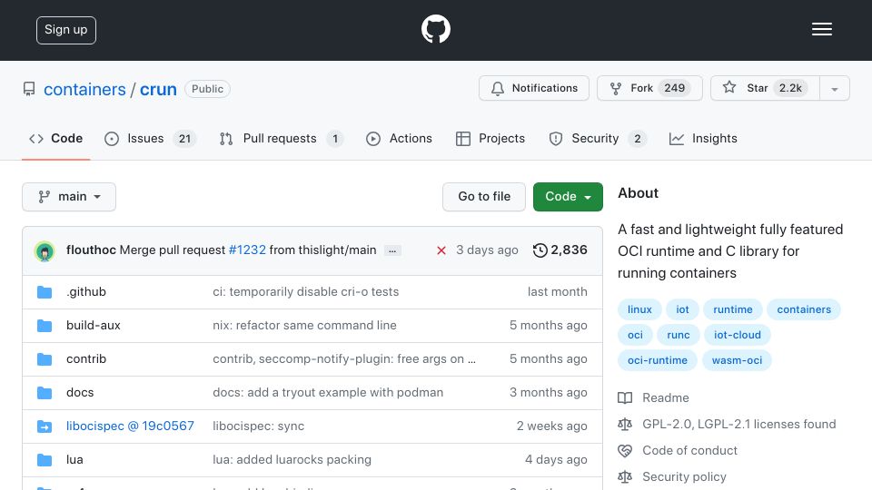Click the failed status X icon

click(441, 250)
